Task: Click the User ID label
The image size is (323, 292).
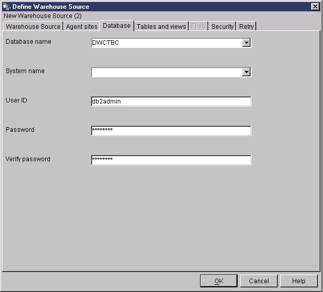Action: pyautogui.click(x=16, y=100)
